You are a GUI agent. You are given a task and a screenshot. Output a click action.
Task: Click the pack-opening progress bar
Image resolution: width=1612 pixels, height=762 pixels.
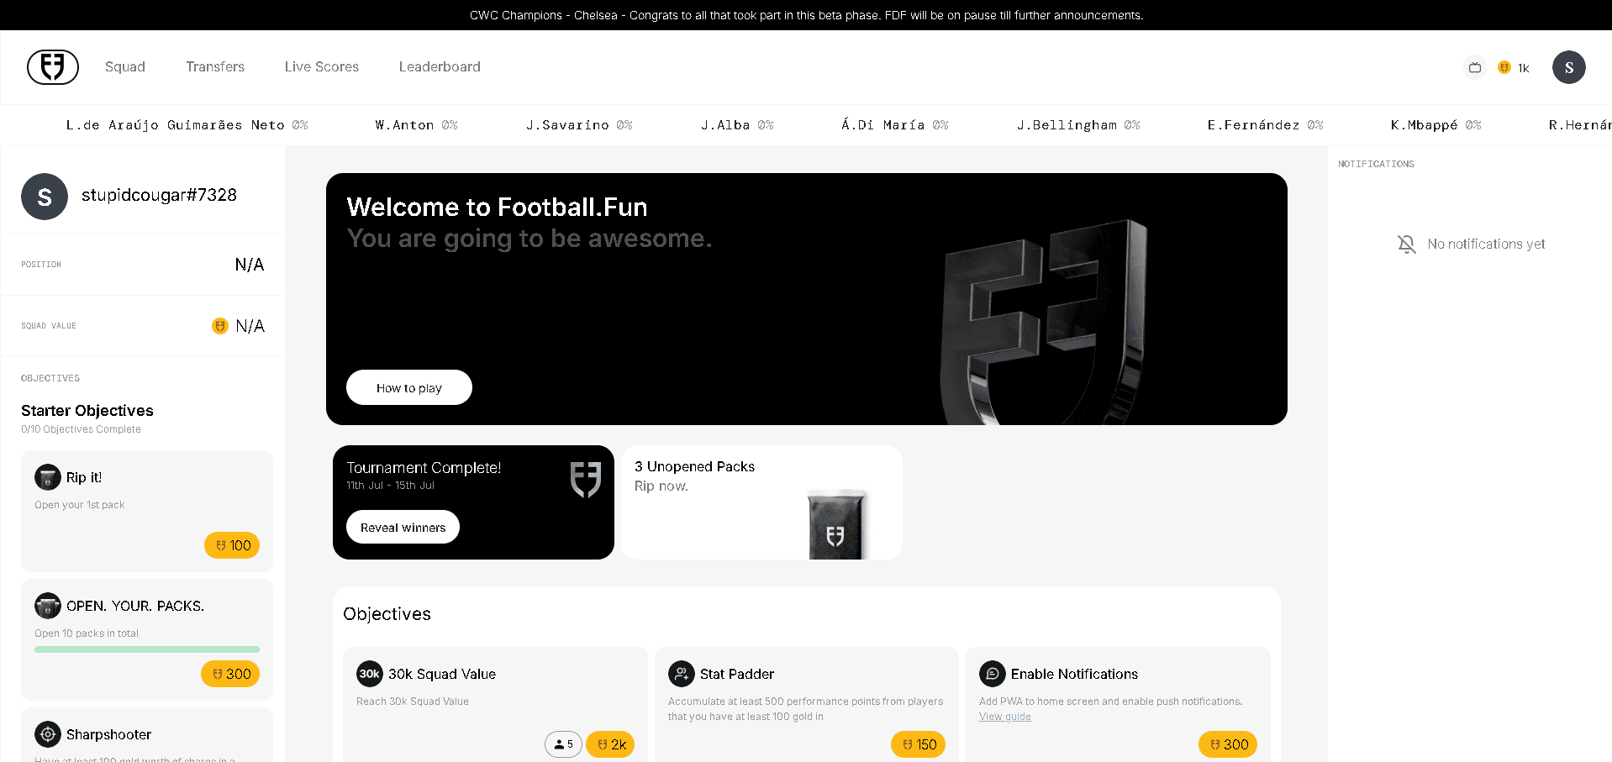(x=146, y=649)
